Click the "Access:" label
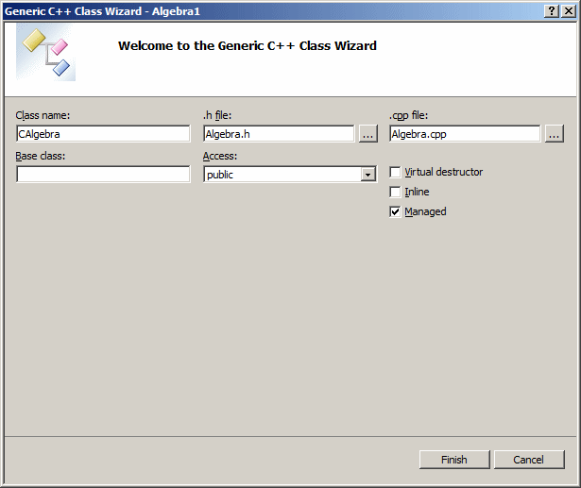Screen dimensions: 581x488 click(220, 157)
